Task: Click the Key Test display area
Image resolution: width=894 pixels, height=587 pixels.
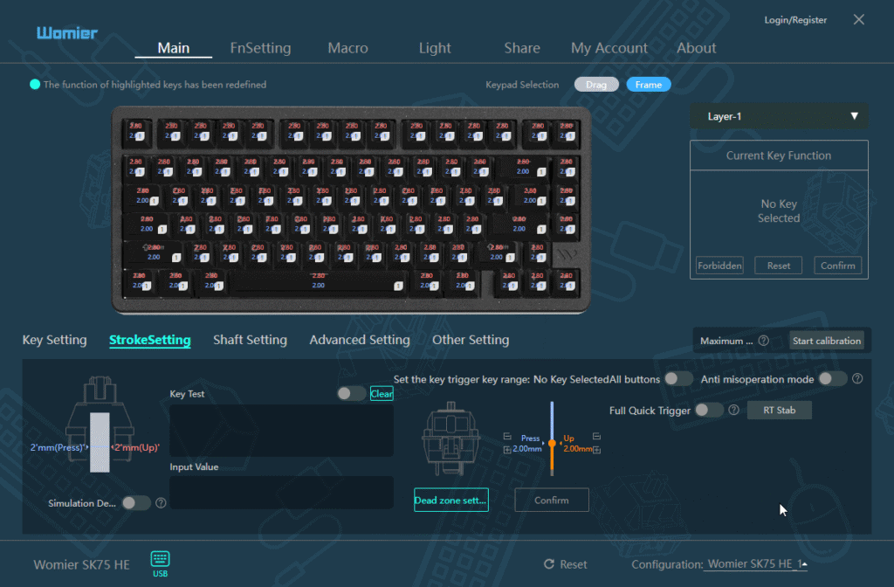Action: pos(282,431)
